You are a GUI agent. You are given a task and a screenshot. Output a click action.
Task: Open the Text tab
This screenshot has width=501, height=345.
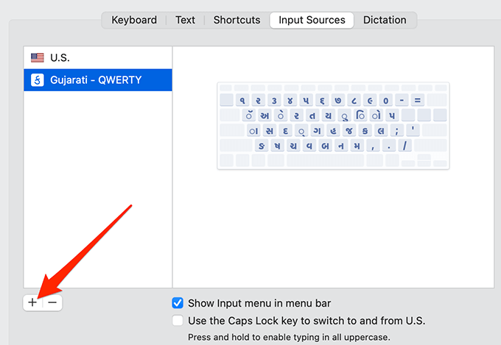[185, 20]
